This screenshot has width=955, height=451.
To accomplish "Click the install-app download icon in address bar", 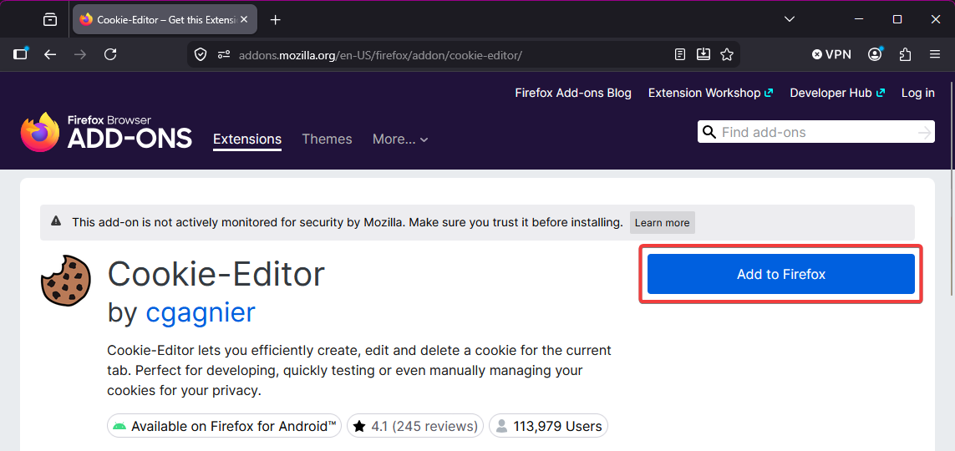I will click(x=704, y=55).
